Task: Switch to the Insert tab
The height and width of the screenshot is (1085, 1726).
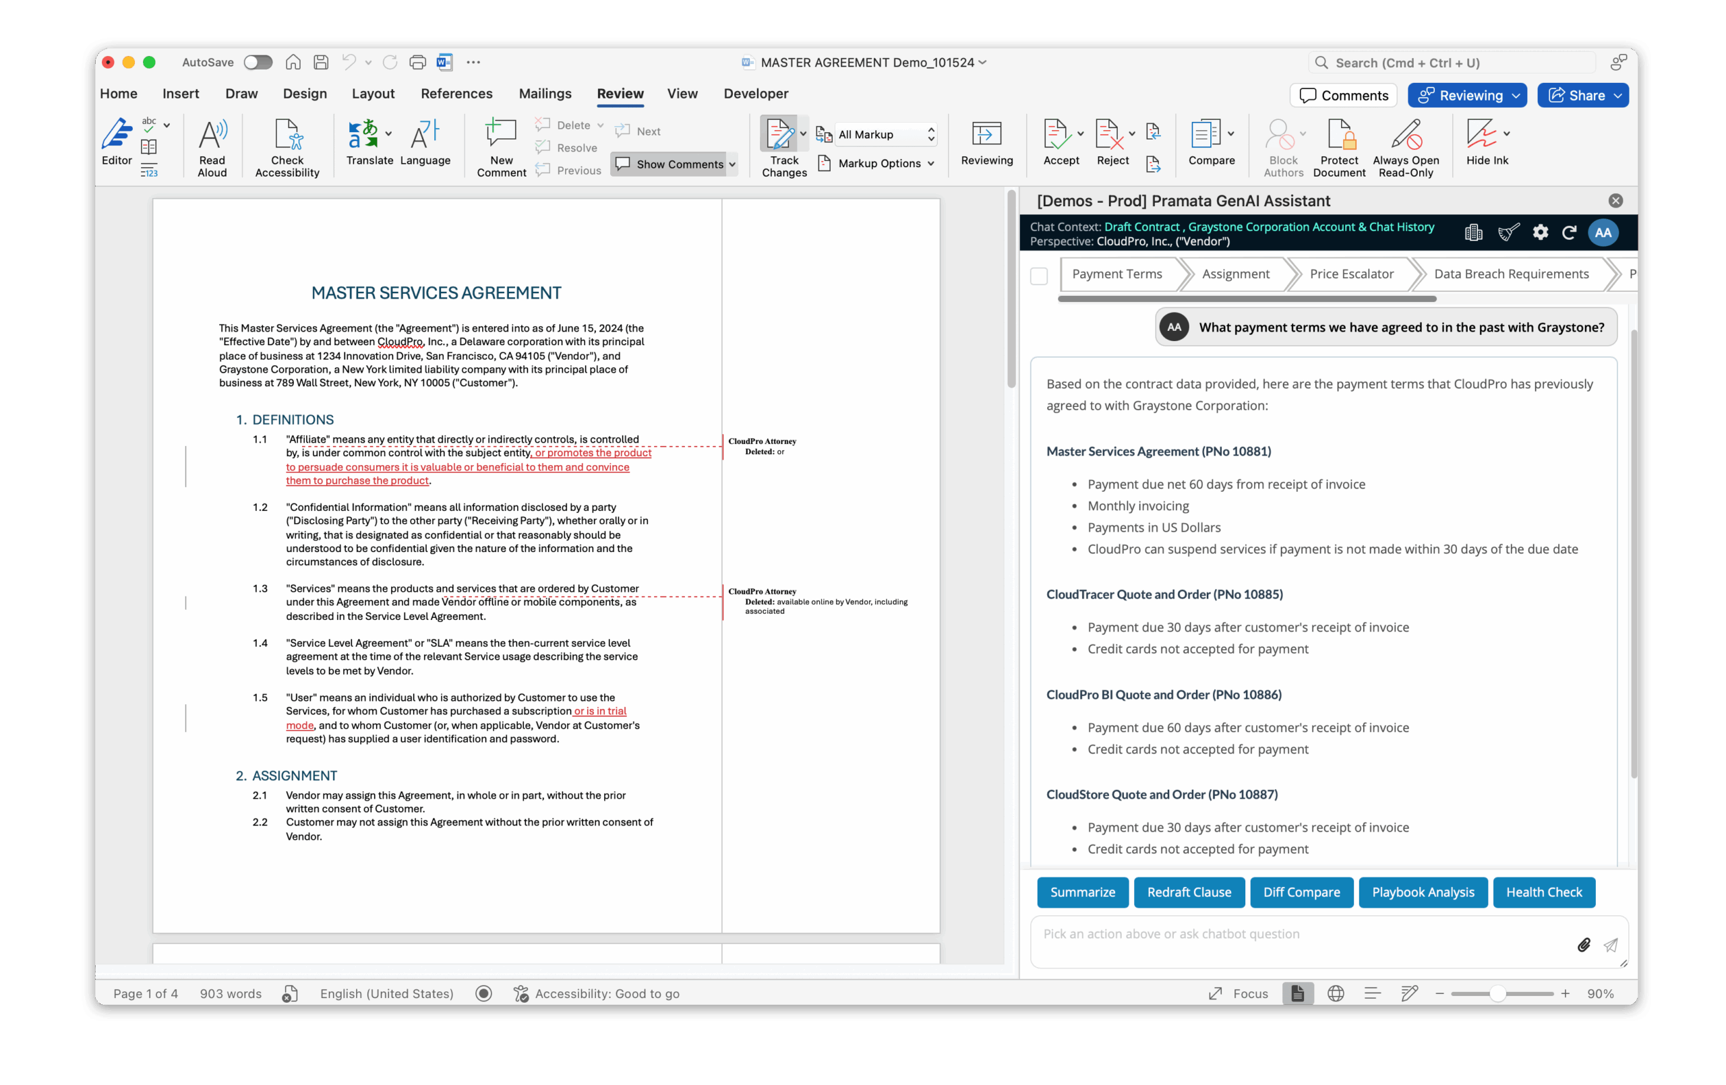Action: tap(181, 94)
